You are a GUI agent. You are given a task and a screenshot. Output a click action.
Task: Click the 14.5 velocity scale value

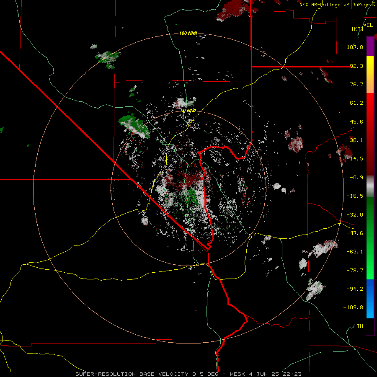[x=356, y=159]
